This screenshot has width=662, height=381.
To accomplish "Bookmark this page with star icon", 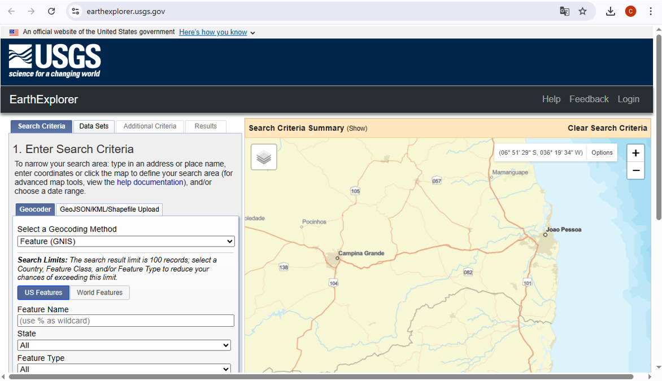I will pyautogui.click(x=582, y=11).
